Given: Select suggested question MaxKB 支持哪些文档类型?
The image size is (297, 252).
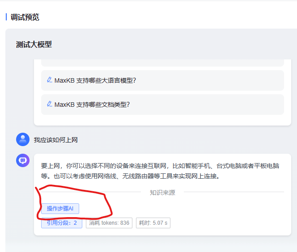Looking at the screenshot, I should pyautogui.click(x=162, y=105).
